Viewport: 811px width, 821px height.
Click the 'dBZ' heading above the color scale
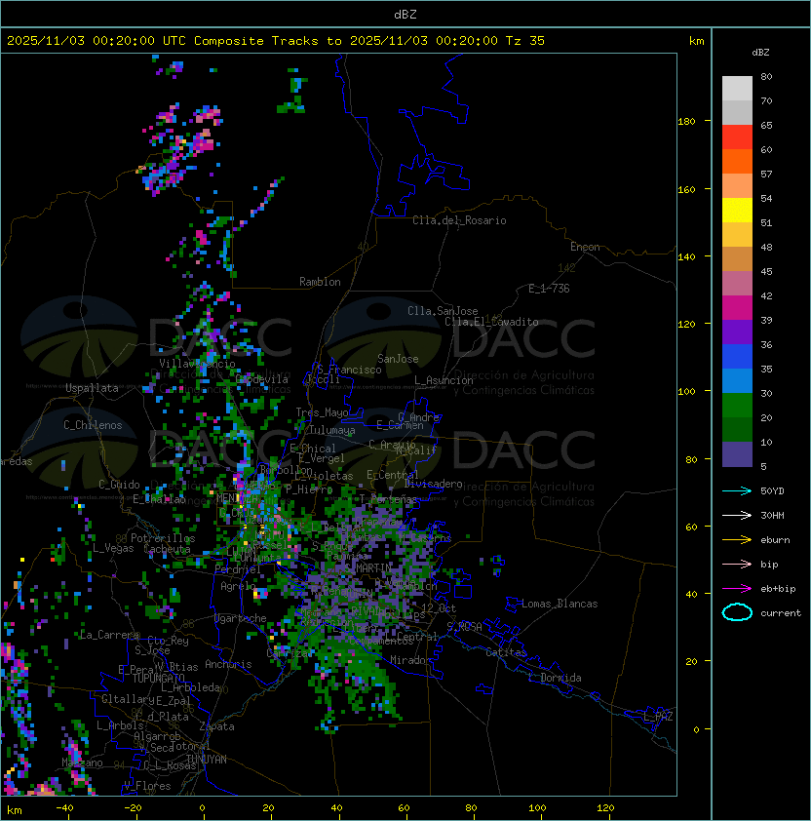point(760,53)
